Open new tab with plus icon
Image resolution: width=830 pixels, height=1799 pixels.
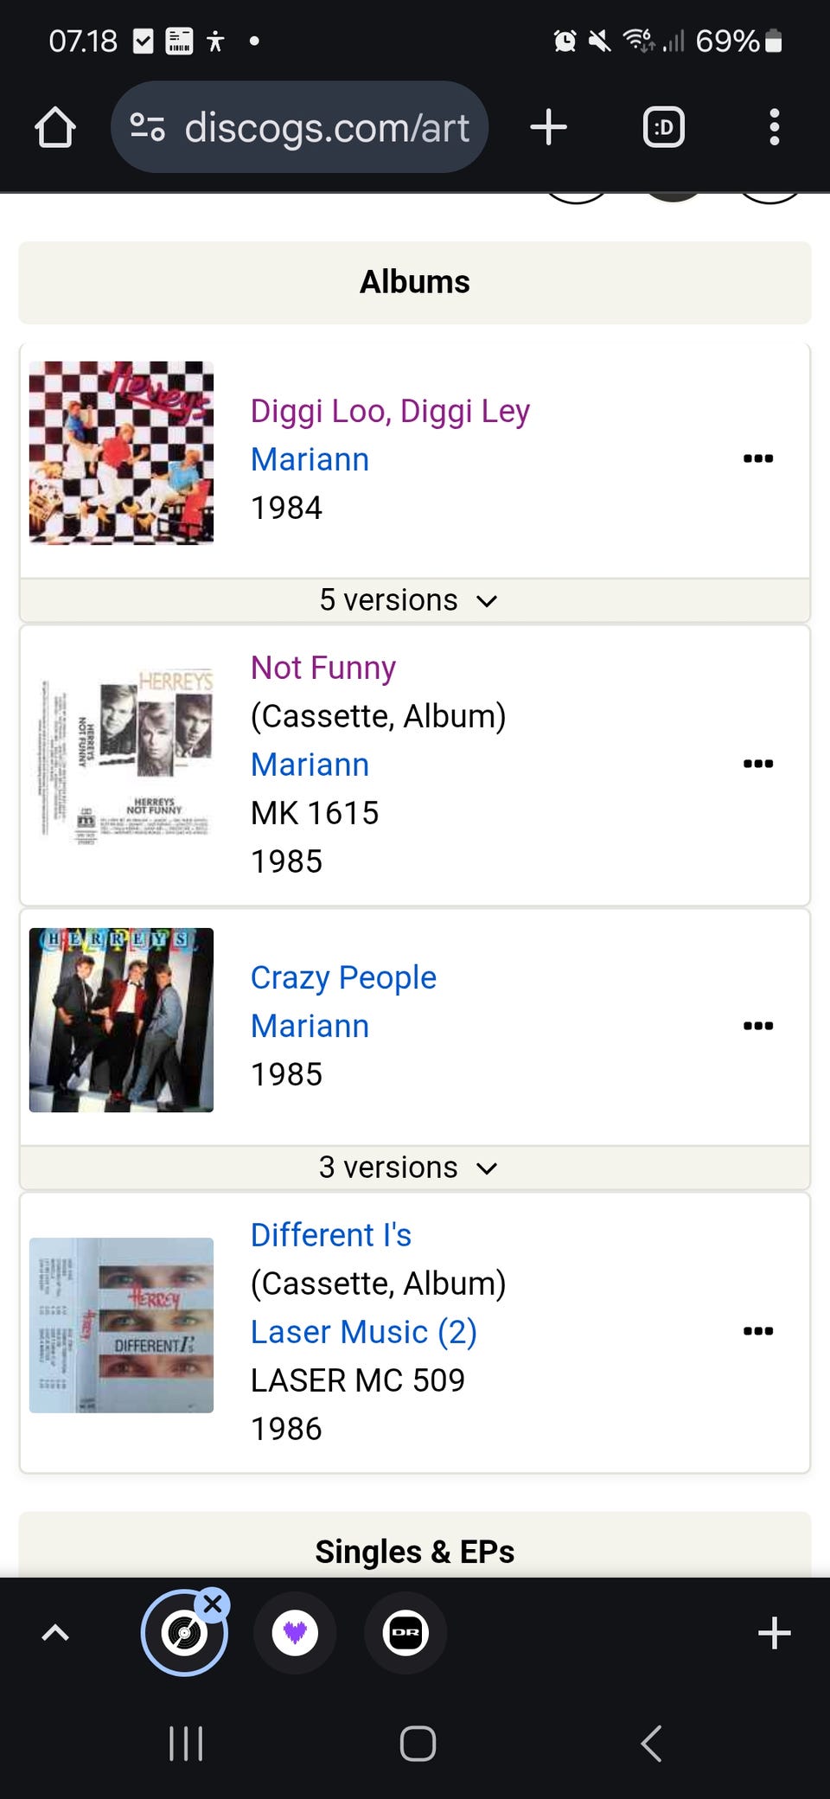point(548,127)
